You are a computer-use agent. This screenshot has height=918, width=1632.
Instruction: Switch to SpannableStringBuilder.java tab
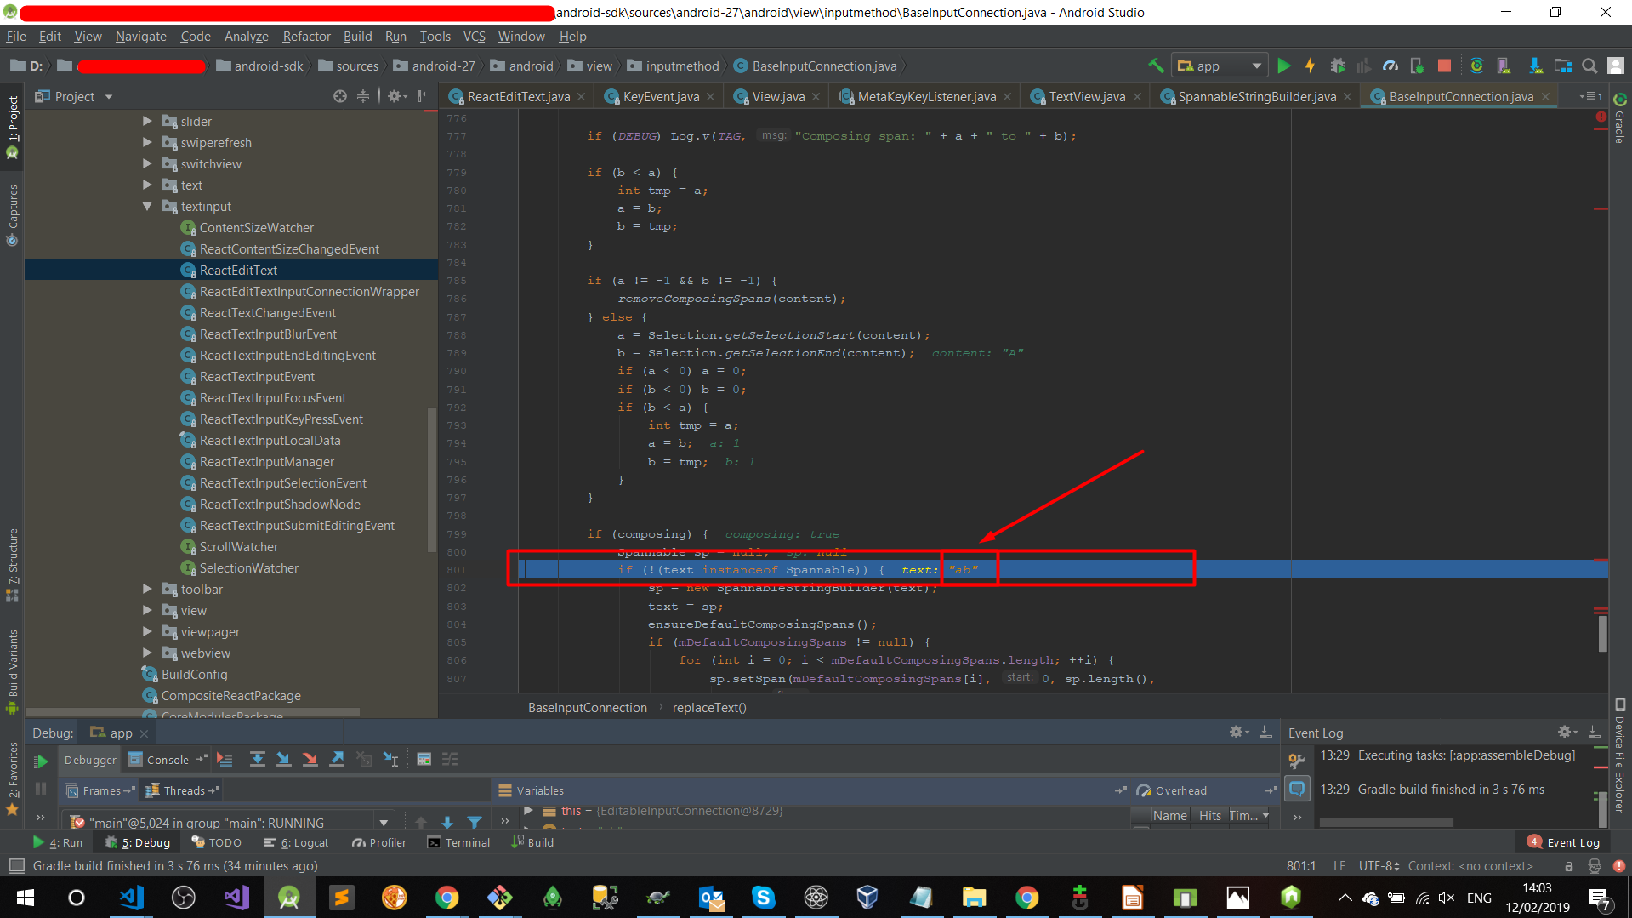coord(1255,96)
